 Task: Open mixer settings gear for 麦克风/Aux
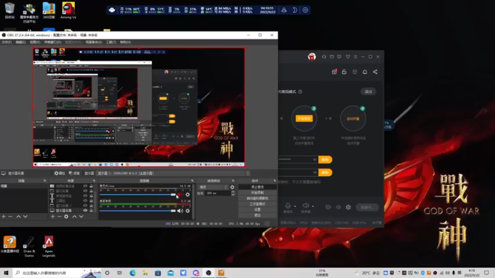pyautogui.click(x=188, y=195)
